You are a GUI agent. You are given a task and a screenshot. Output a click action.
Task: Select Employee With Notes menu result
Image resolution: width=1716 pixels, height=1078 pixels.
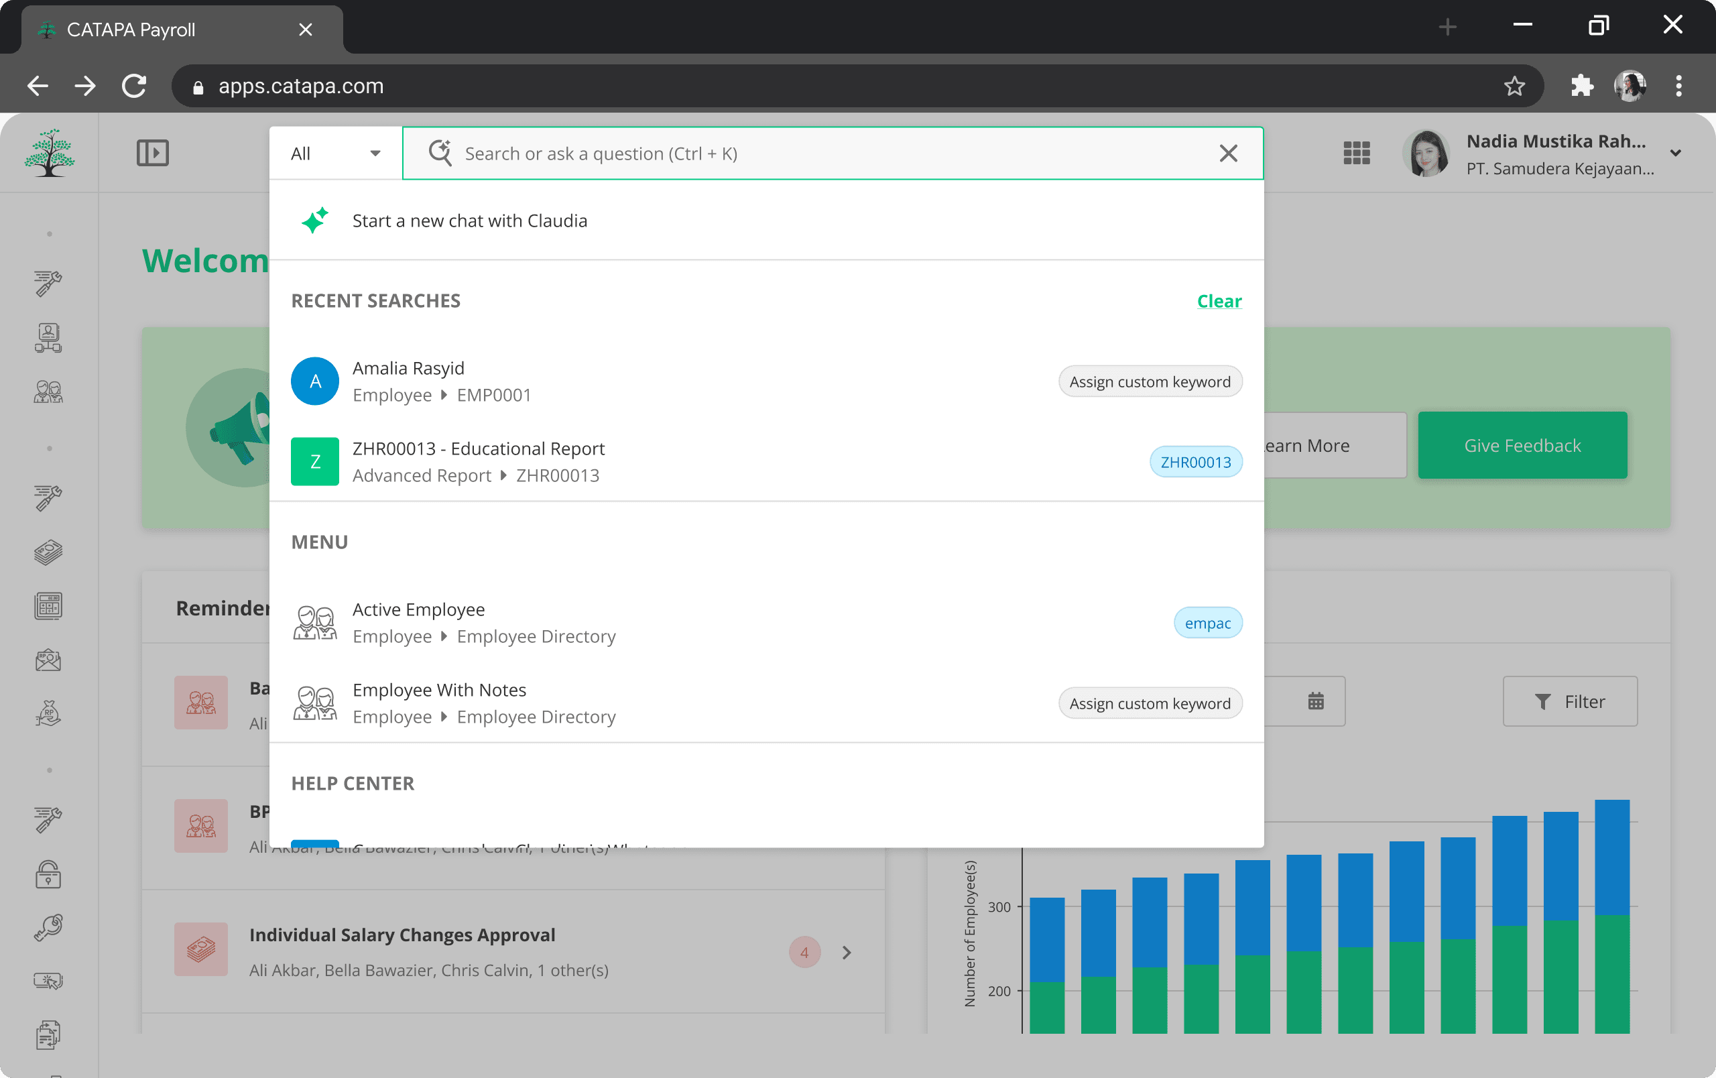pyautogui.click(x=485, y=703)
